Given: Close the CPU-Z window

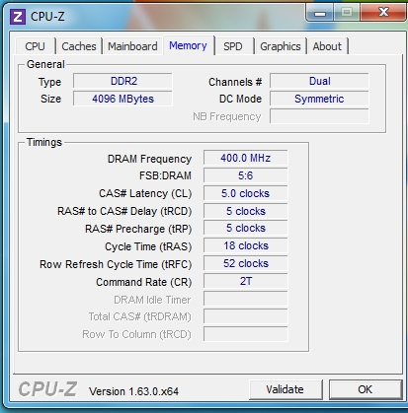Looking at the screenshot, I should point(383,13).
